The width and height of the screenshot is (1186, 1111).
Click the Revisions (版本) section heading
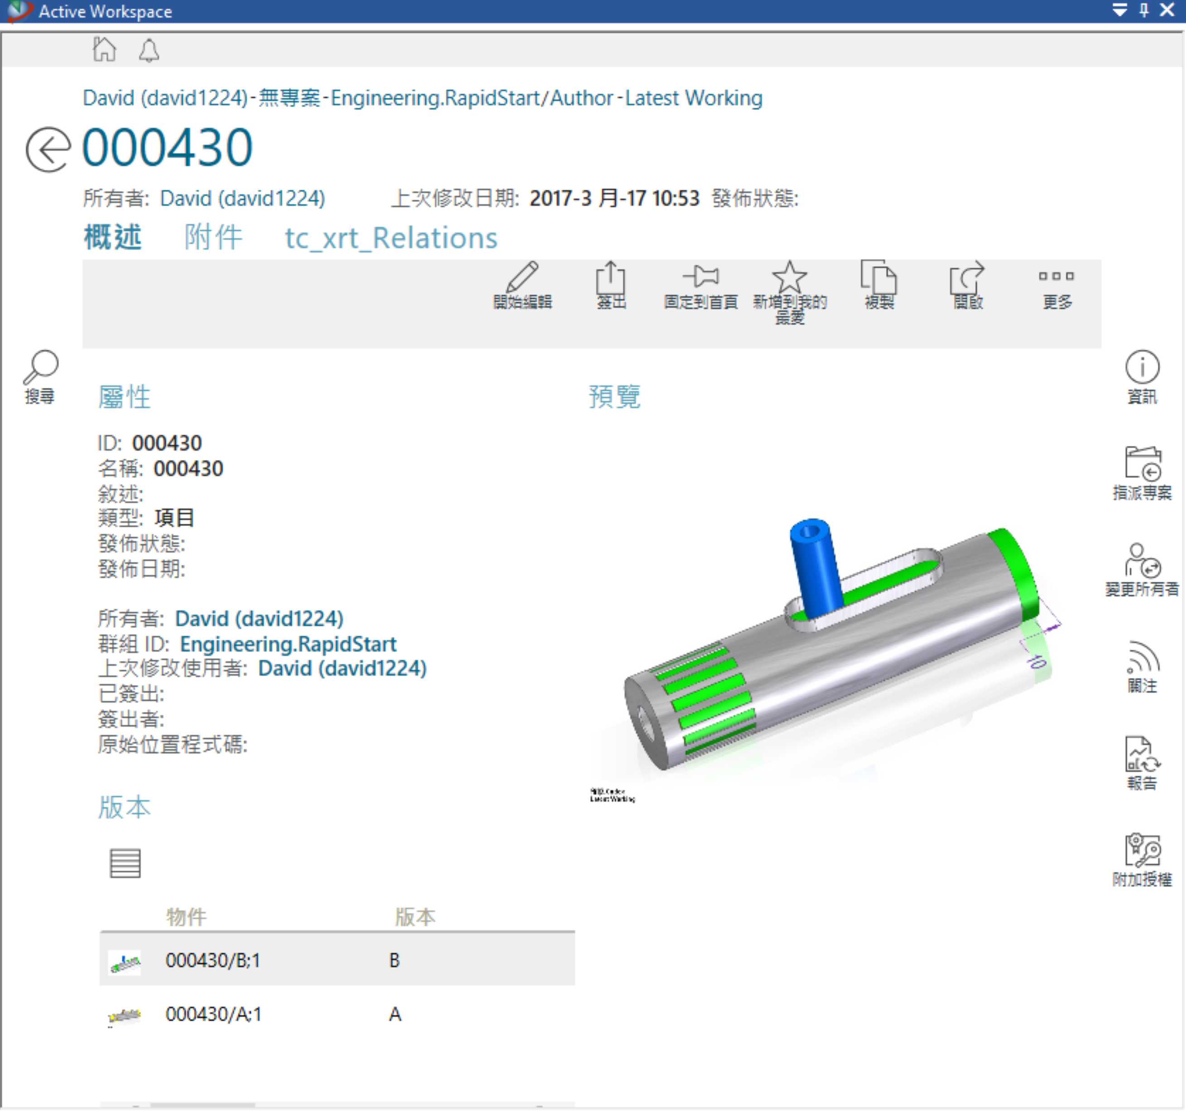coord(124,808)
